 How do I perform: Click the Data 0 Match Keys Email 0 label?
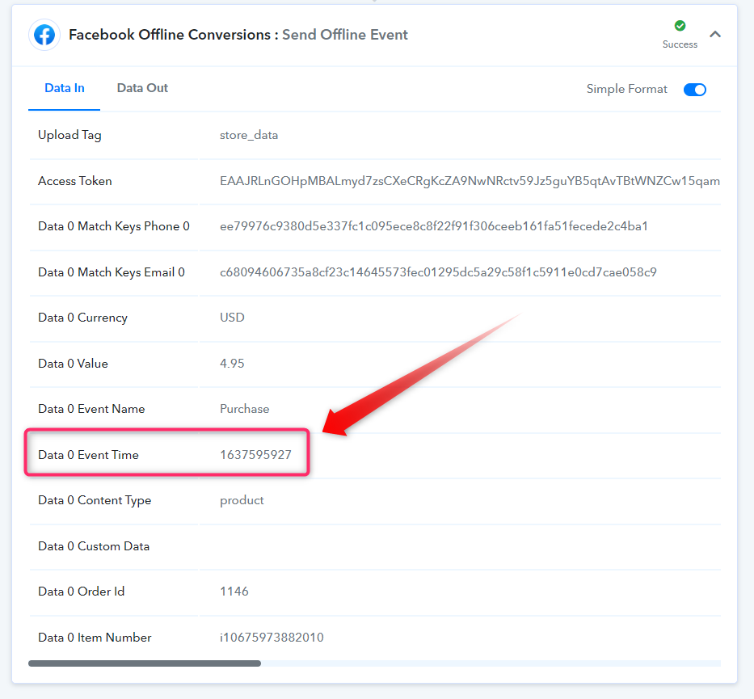tap(112, 272)
